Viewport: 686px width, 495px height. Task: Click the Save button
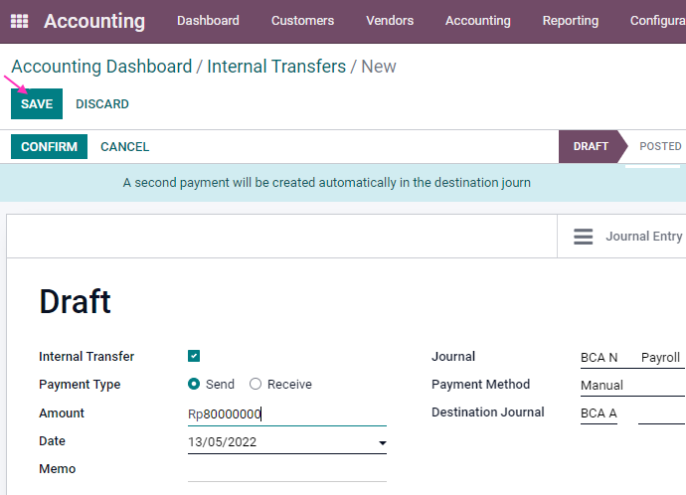(x=37, y=104)
